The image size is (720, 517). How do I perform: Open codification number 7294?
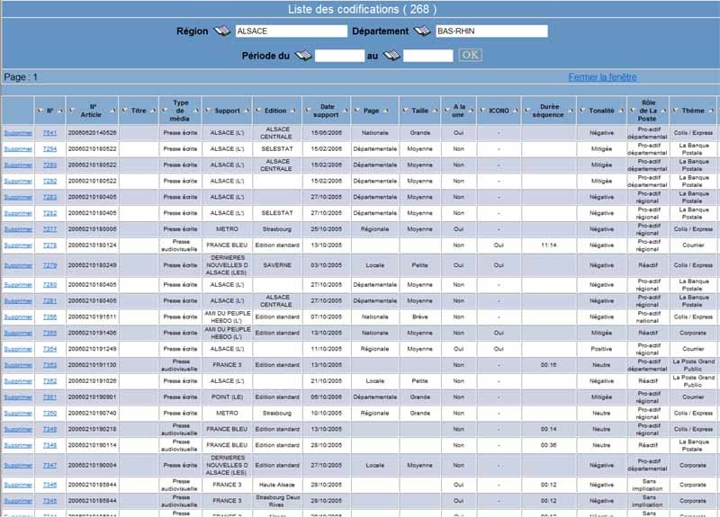49,149
